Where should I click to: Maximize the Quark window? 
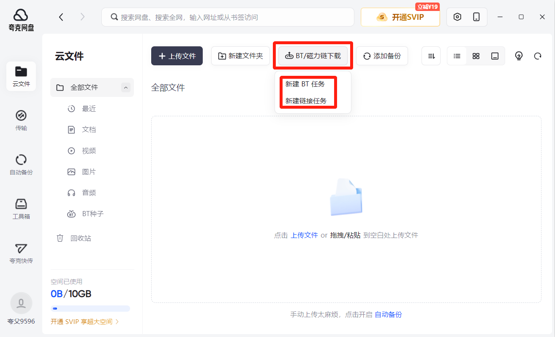[x=521, y=17]
